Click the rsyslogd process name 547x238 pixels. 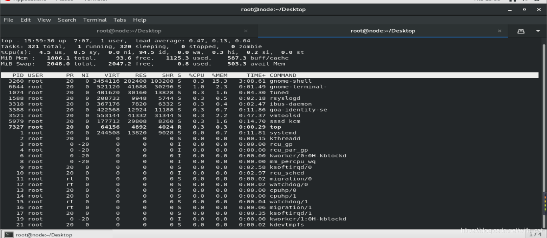pos(285,98)
